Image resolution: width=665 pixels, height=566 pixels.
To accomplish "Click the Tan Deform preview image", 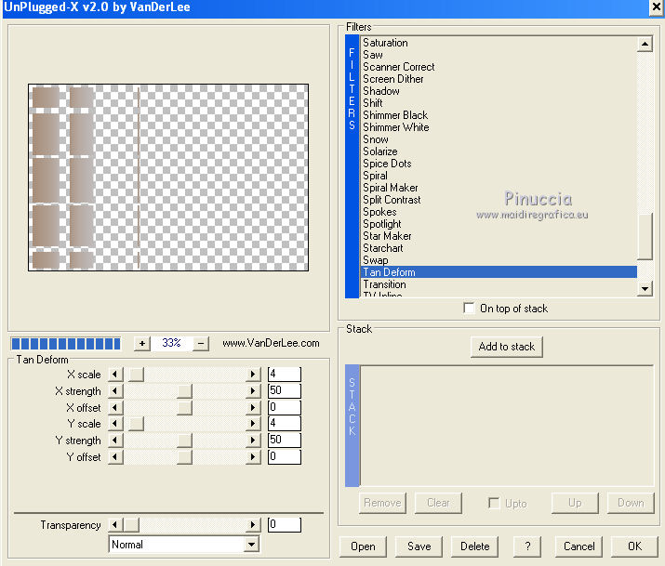I will [x=168, y=178].
